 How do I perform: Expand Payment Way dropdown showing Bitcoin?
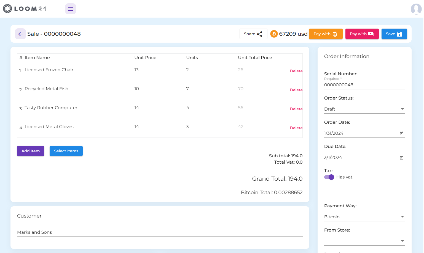coord(364,217)
